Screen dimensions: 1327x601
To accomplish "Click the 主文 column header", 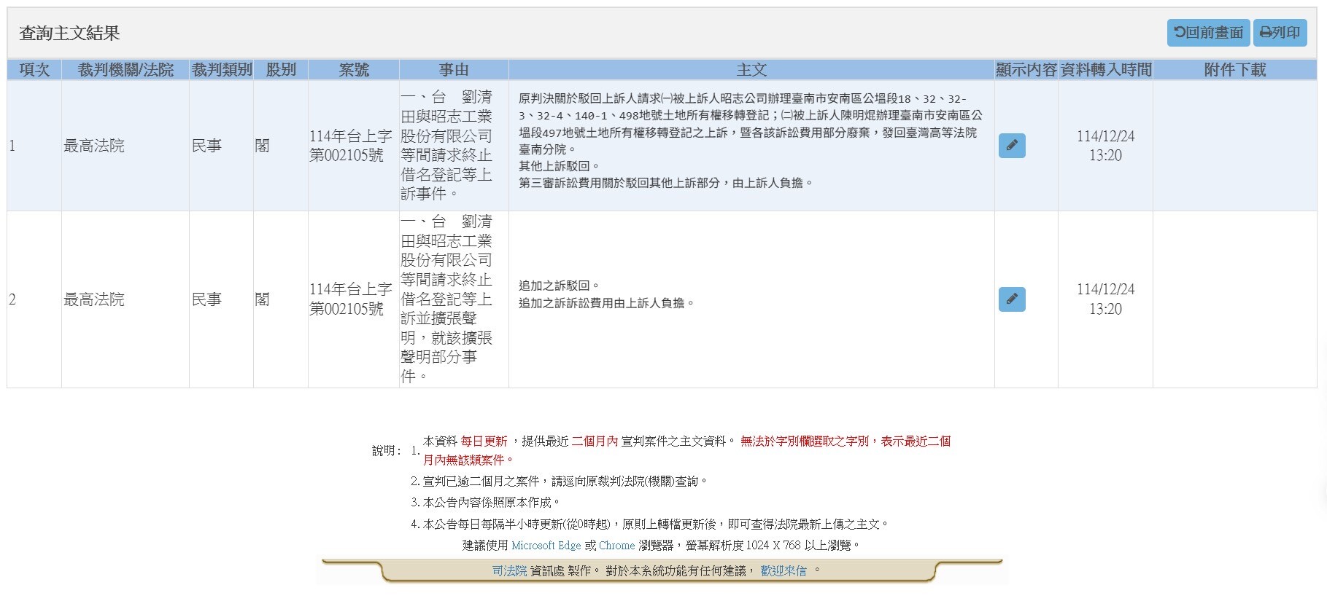I will 751,70.
